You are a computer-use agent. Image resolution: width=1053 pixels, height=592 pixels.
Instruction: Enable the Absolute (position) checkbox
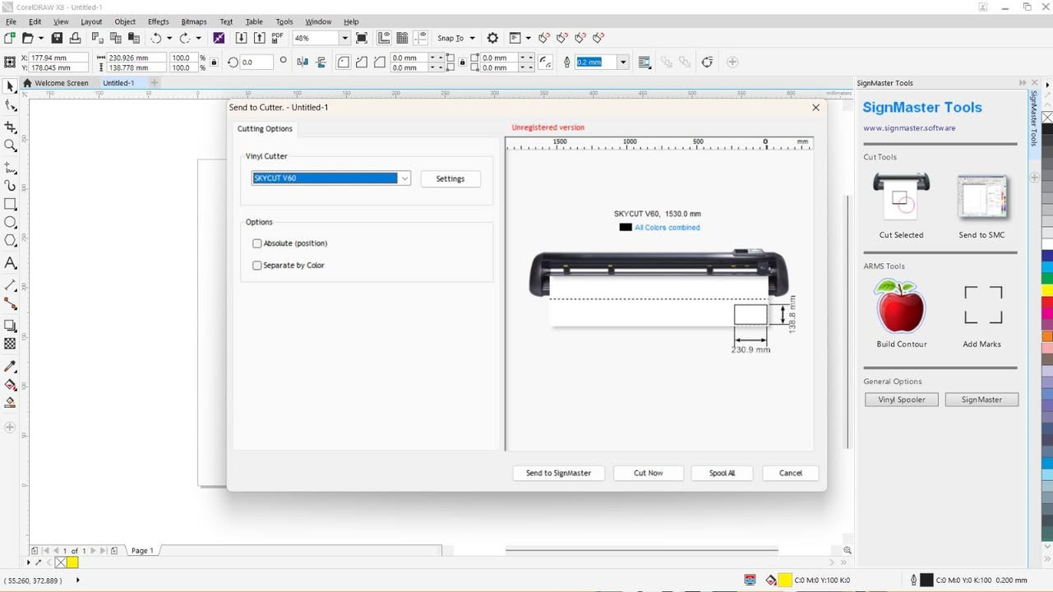[x=257, y=243]
